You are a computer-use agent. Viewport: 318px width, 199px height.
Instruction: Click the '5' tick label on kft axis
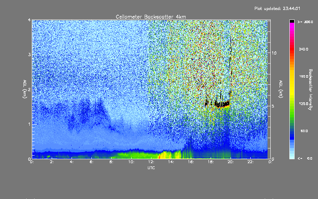click(x=273, y=106)
